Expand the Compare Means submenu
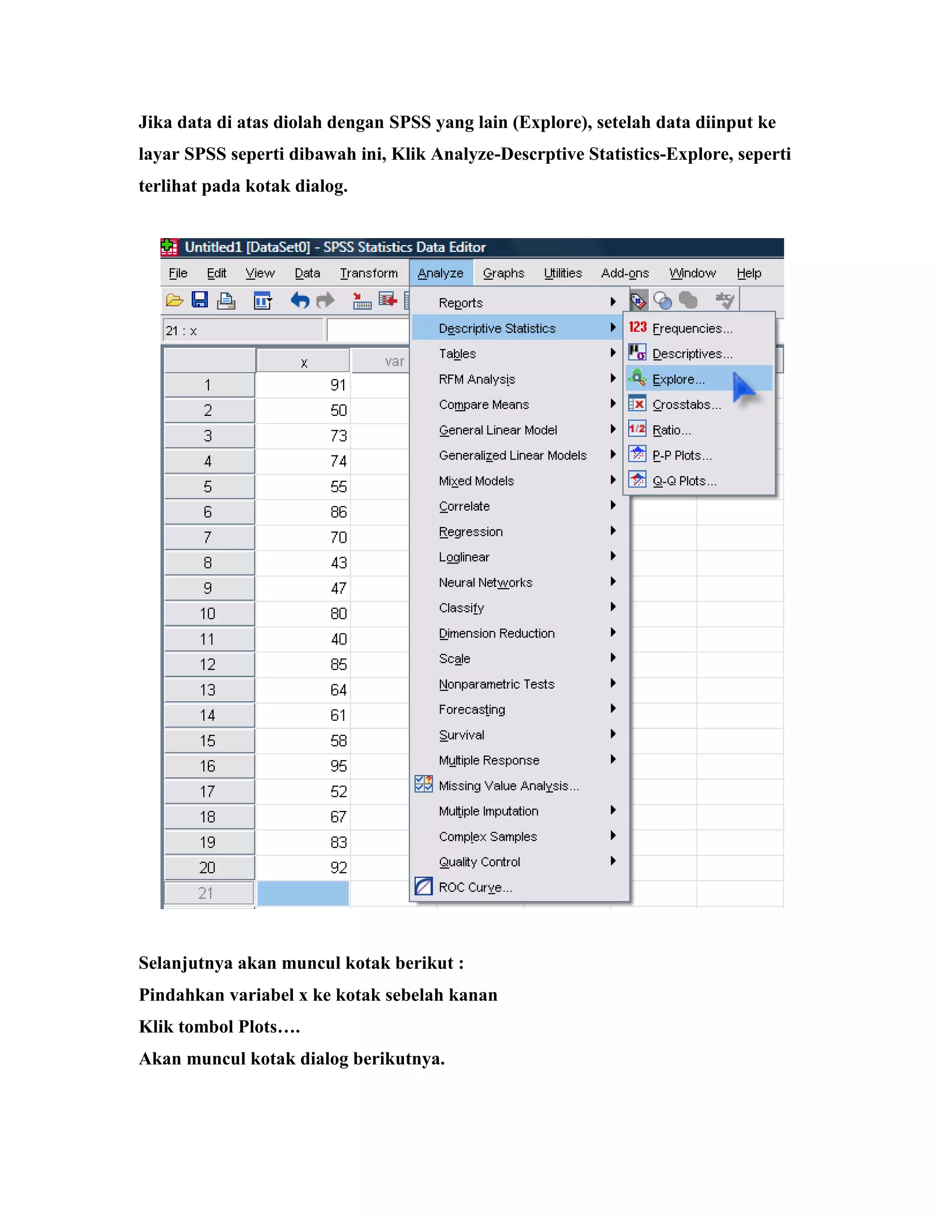The image size is (942, 1219). coord(484,405)
